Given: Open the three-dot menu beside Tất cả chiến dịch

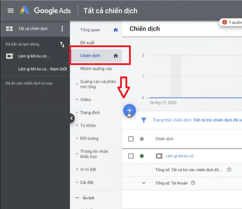Looking at the screenshot, I should [62, 29].
